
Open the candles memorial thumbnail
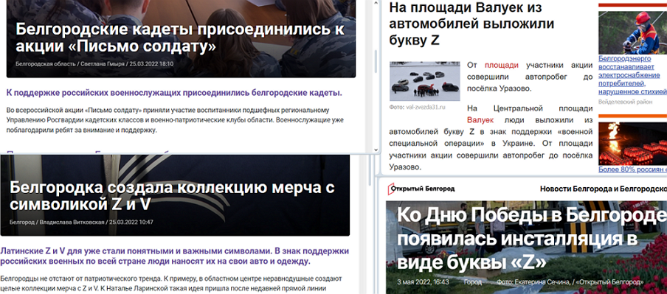point(632,144)
